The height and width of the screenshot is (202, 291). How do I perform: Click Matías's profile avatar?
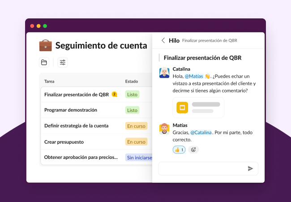click(x=164, y=128)
